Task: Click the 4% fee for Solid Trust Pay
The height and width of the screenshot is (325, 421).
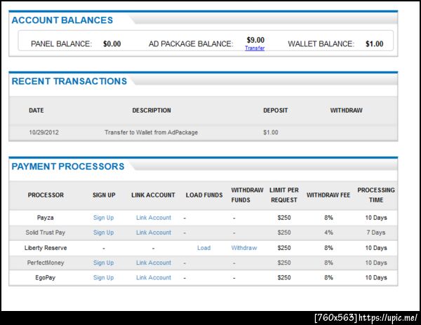Action: pos(328,233)
